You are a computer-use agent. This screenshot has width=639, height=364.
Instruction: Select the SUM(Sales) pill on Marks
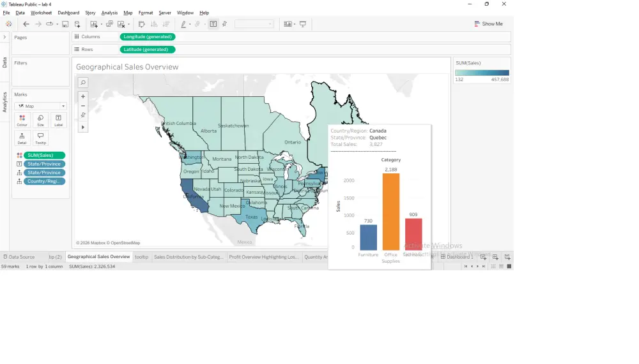point(45,156)
